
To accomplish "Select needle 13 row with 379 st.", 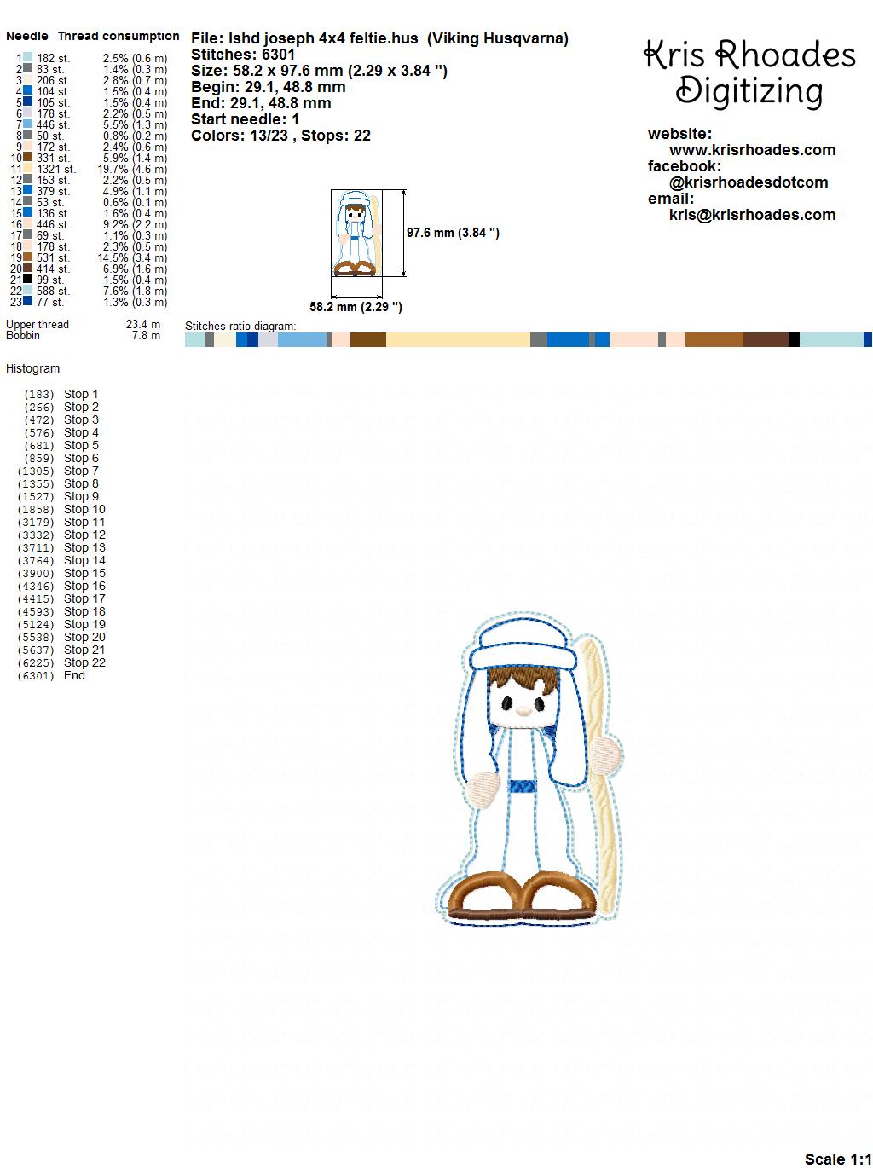I will (x=89, y=191).
